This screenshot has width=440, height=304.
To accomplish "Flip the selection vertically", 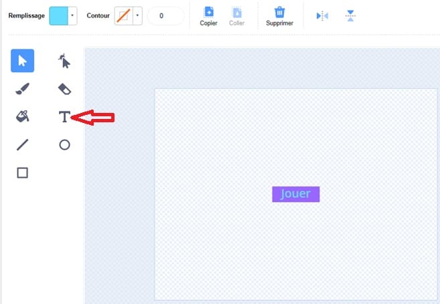I will tap(350, 15).
